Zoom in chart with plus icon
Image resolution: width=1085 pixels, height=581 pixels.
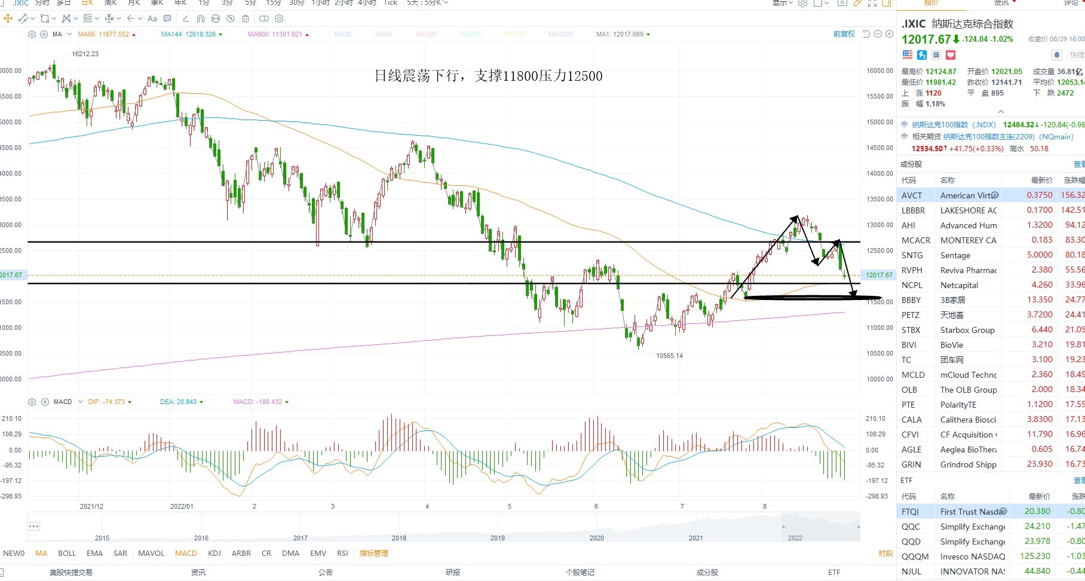[x=889, y=34]
